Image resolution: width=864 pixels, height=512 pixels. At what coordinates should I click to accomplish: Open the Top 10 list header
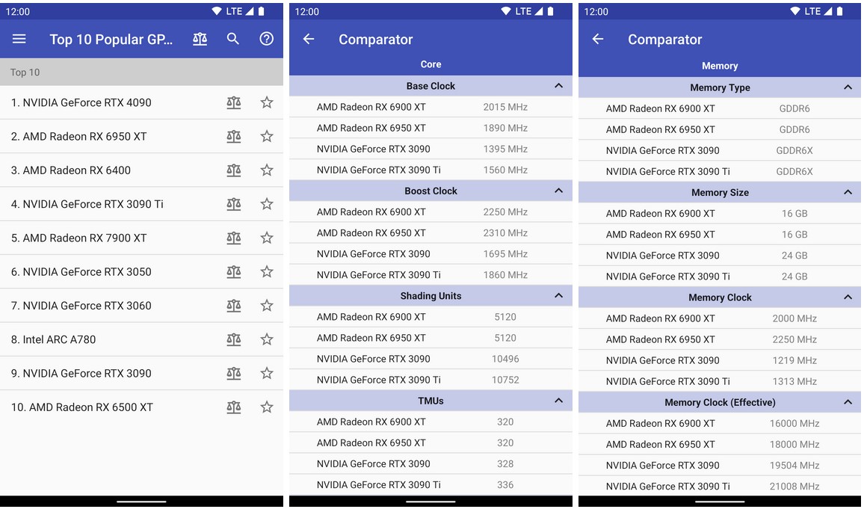tap(141, 73)
